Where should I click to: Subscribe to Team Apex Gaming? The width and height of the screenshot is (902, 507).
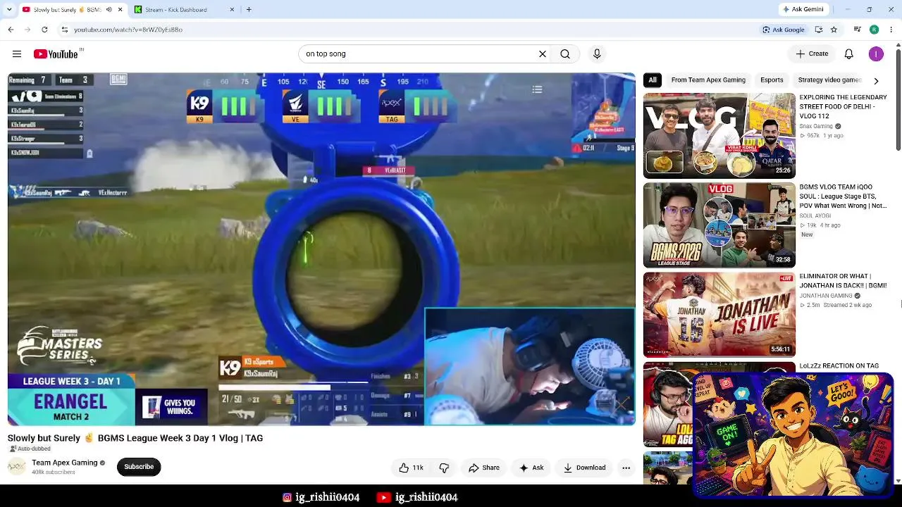coord(139,467)
